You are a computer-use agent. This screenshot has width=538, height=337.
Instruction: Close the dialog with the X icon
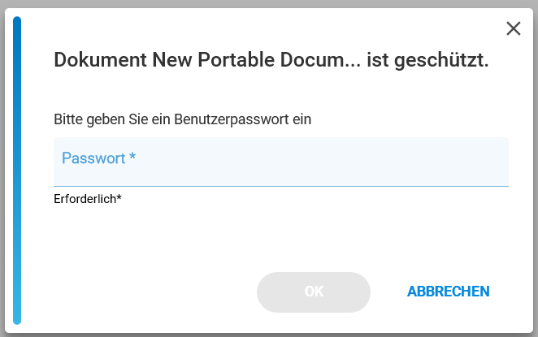pyautogui.click(x=514, y=28)
